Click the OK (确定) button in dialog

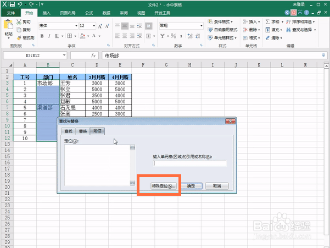coord(191,186)
